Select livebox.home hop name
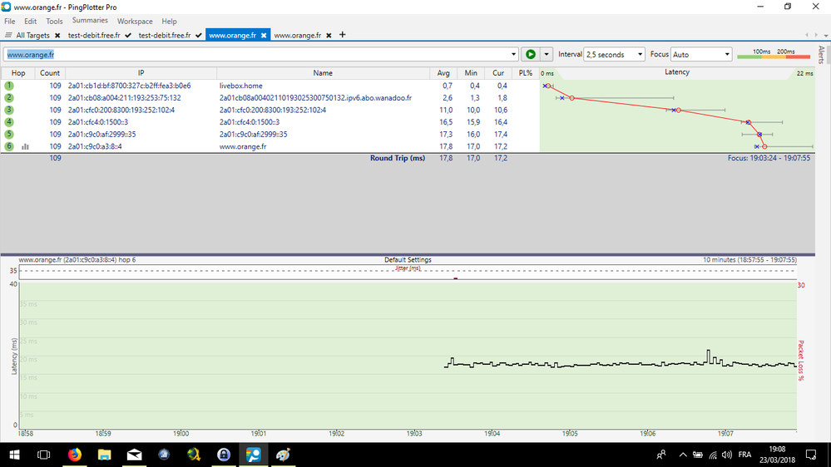 (240, 86)
